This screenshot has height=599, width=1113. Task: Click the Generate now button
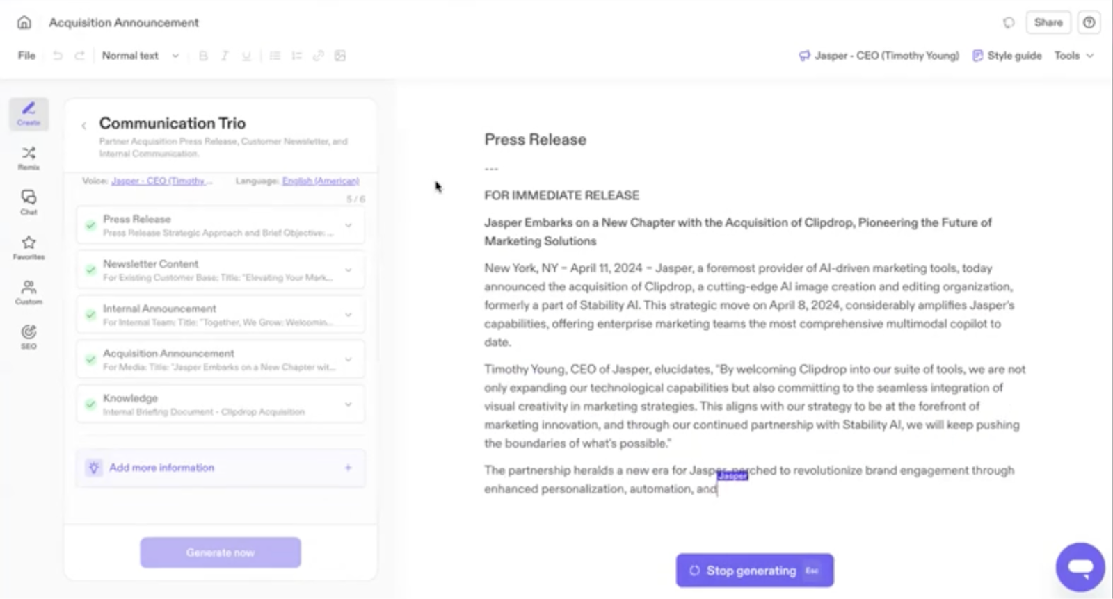pyautogui.click(x=221, y=552)
